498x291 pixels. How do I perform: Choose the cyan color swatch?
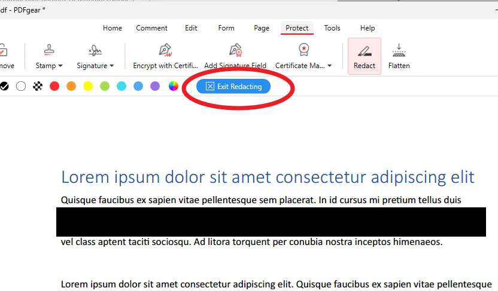tap(122, 86)
